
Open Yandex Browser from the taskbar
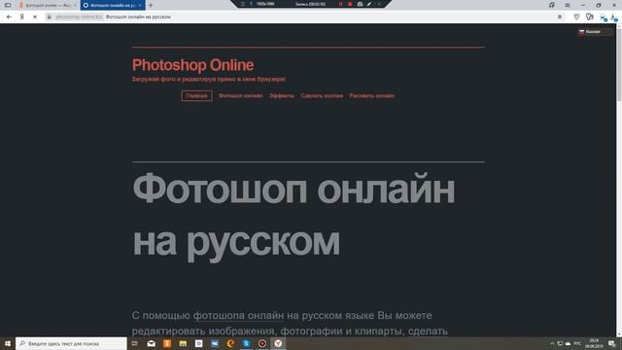click(278, 343)
